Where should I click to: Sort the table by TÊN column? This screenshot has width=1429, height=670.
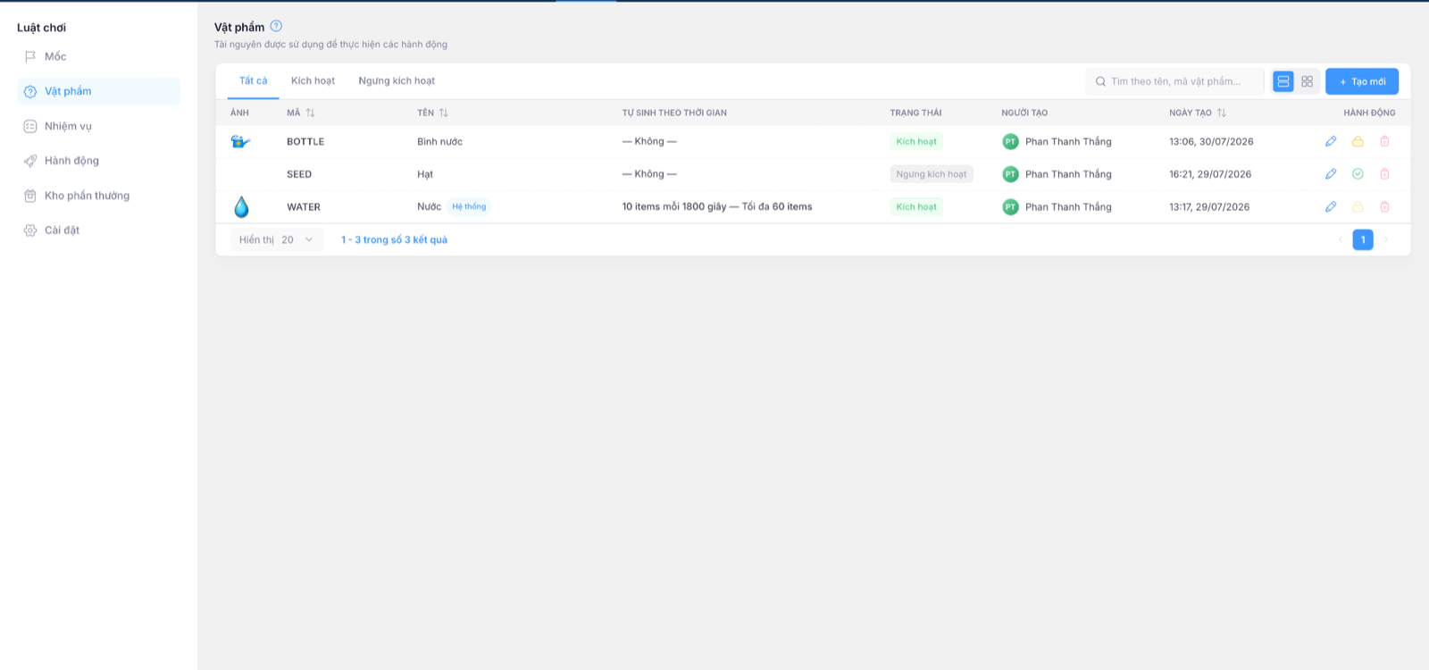point(443,113)
